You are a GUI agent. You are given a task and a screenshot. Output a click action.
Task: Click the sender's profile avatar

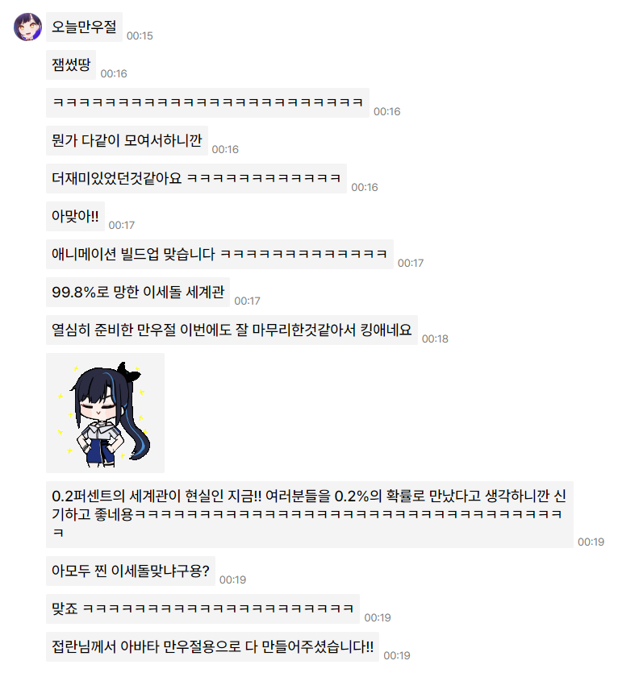point(28,27)
